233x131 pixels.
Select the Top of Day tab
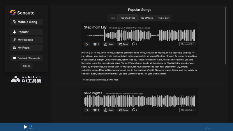163,18
